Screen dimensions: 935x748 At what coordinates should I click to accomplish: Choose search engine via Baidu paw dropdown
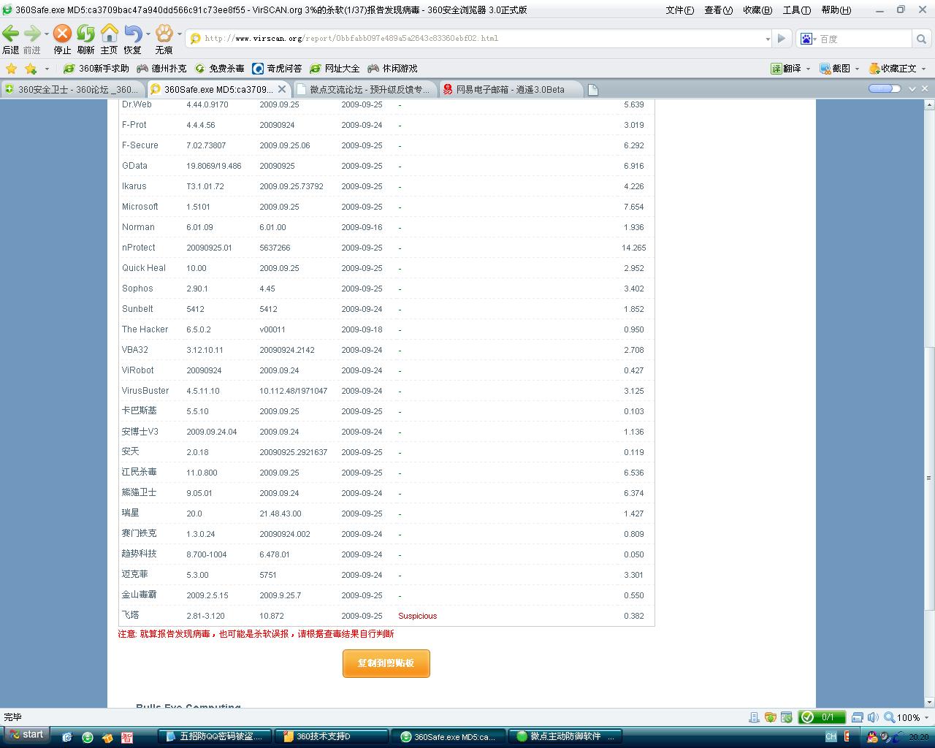click(807, 39)
